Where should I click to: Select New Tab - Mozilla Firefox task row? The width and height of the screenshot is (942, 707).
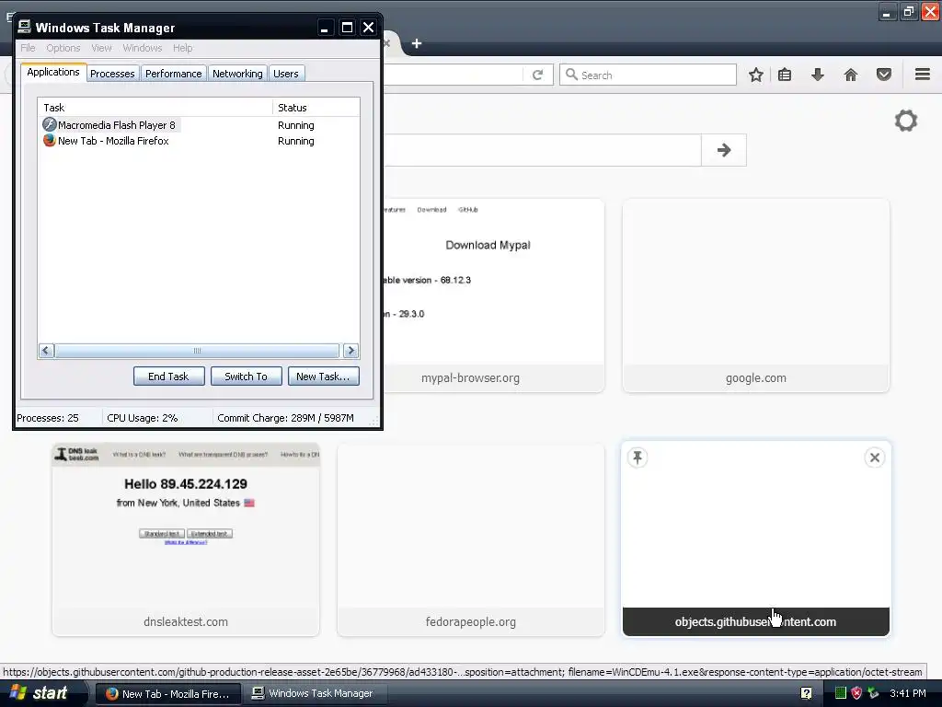tap(199, 141)
